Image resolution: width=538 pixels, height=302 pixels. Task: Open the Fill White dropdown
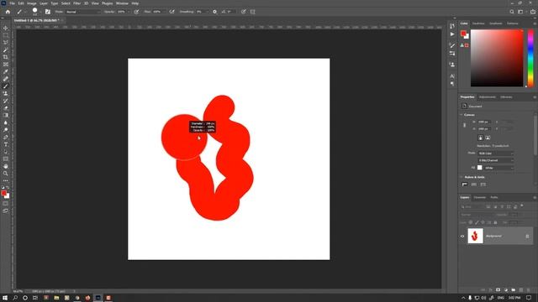(498, 168)
